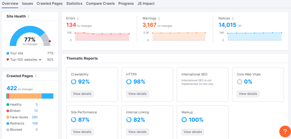Click the Warnings trend chart
291x139 pixels.
coord(179,36)
